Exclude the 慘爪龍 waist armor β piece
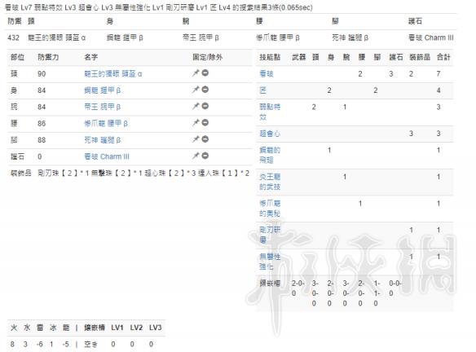 point(205,122)
